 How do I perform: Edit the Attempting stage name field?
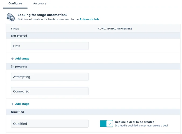pos(50,77)
